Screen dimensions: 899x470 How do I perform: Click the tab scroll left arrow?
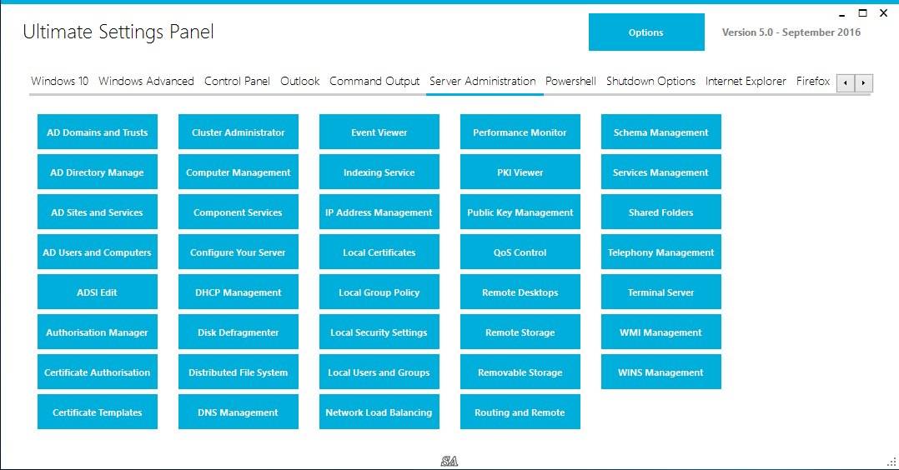click(846, 83)
